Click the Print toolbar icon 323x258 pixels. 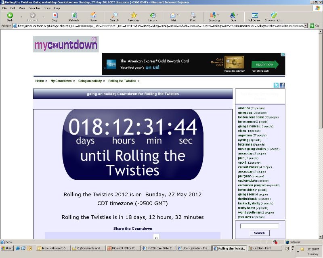[193, 15]
